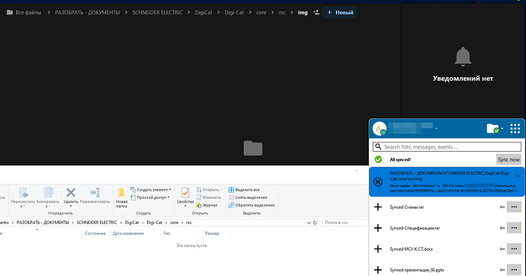The width and height of the screenshot is (526, 276).
Task: Click the Sync now button
Action: click(508, 159)
